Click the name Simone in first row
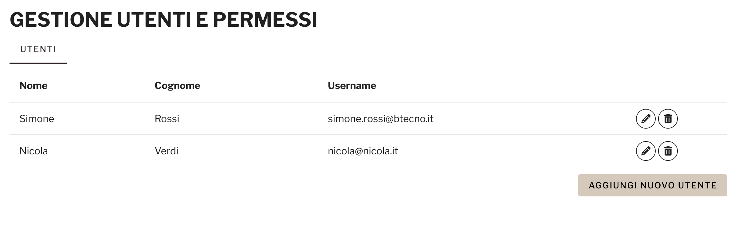The width and height of the screenshot is (754, 232). (37, 119)
